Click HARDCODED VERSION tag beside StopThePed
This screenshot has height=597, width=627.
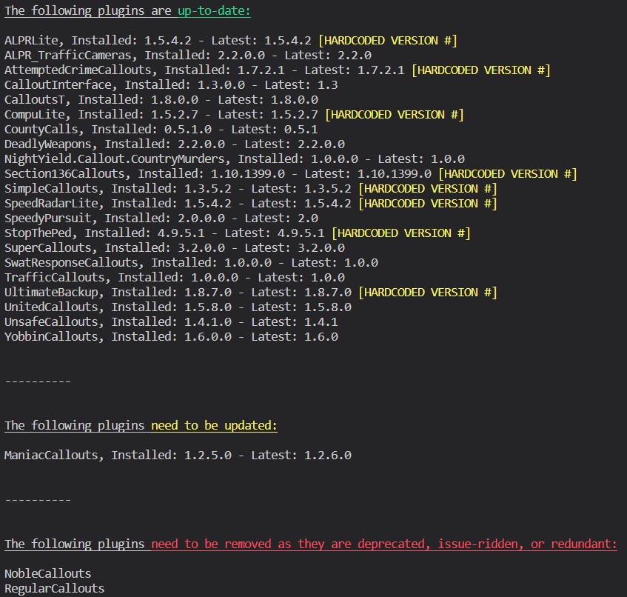pos(401,233)
